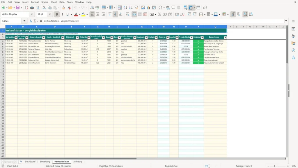
Task: Open filter dropdown for Objektart column
Action: point(77,38)
